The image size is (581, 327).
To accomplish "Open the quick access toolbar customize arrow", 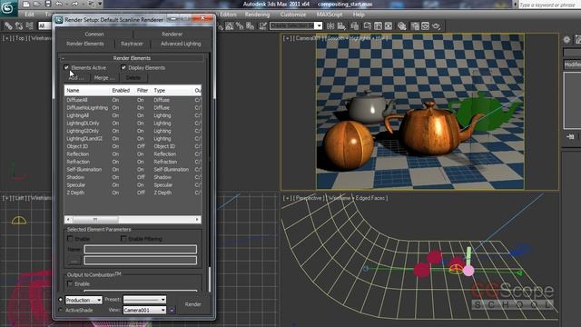I will pyautogui.click(x=100, y=4).
